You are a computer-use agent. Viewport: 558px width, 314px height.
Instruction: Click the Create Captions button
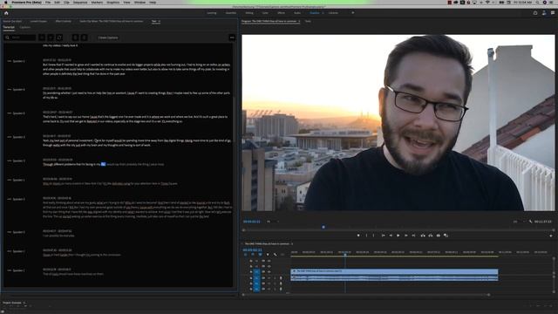[108, 38]
